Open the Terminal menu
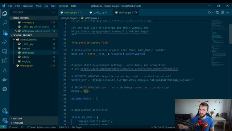Screen dimensions: 232x131 63,6
